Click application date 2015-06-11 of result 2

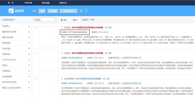[99, 58]
